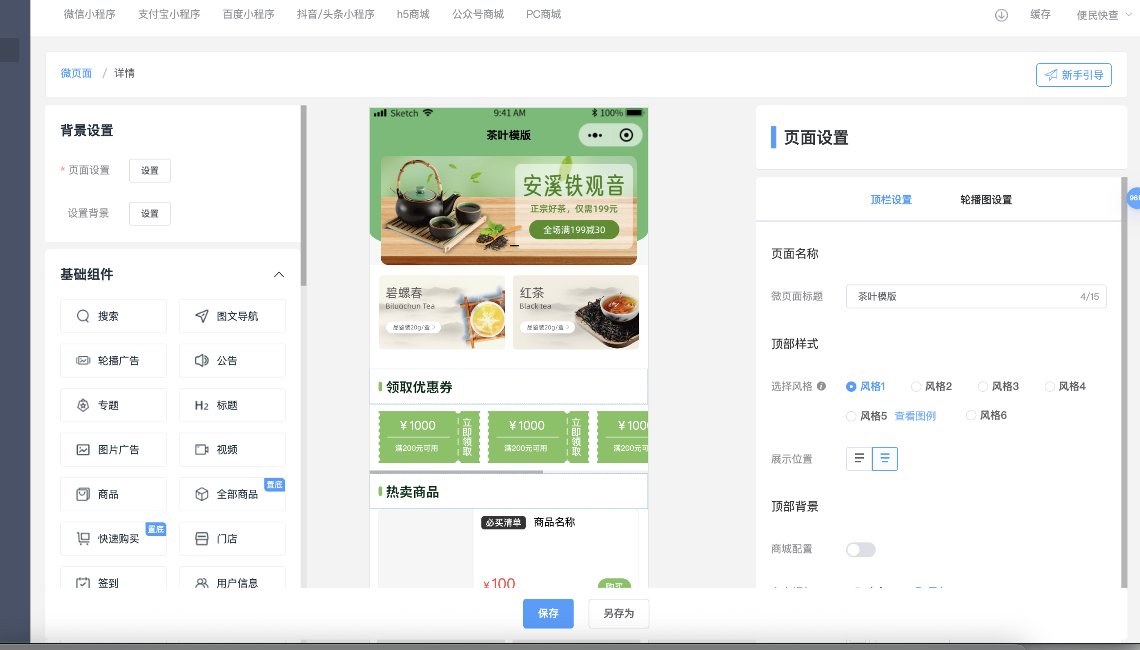Image resolution: width=1140 pixels, height=650 pixels.
Task: Add the 公告 announcement component
Action: 232,361
